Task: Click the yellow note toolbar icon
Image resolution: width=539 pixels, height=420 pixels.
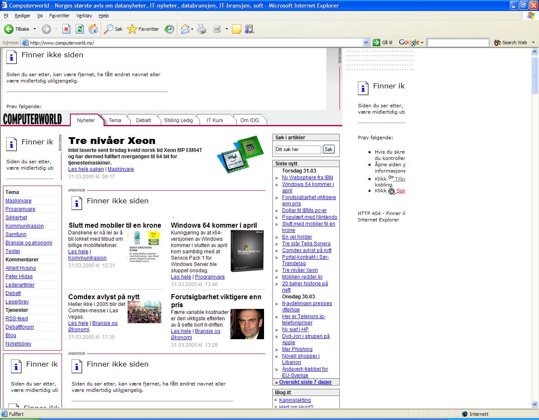Action: 237,29
